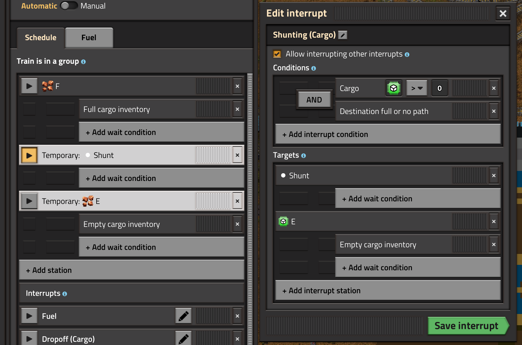Open the comparison operator dropdown

click(x=417, y=88)
